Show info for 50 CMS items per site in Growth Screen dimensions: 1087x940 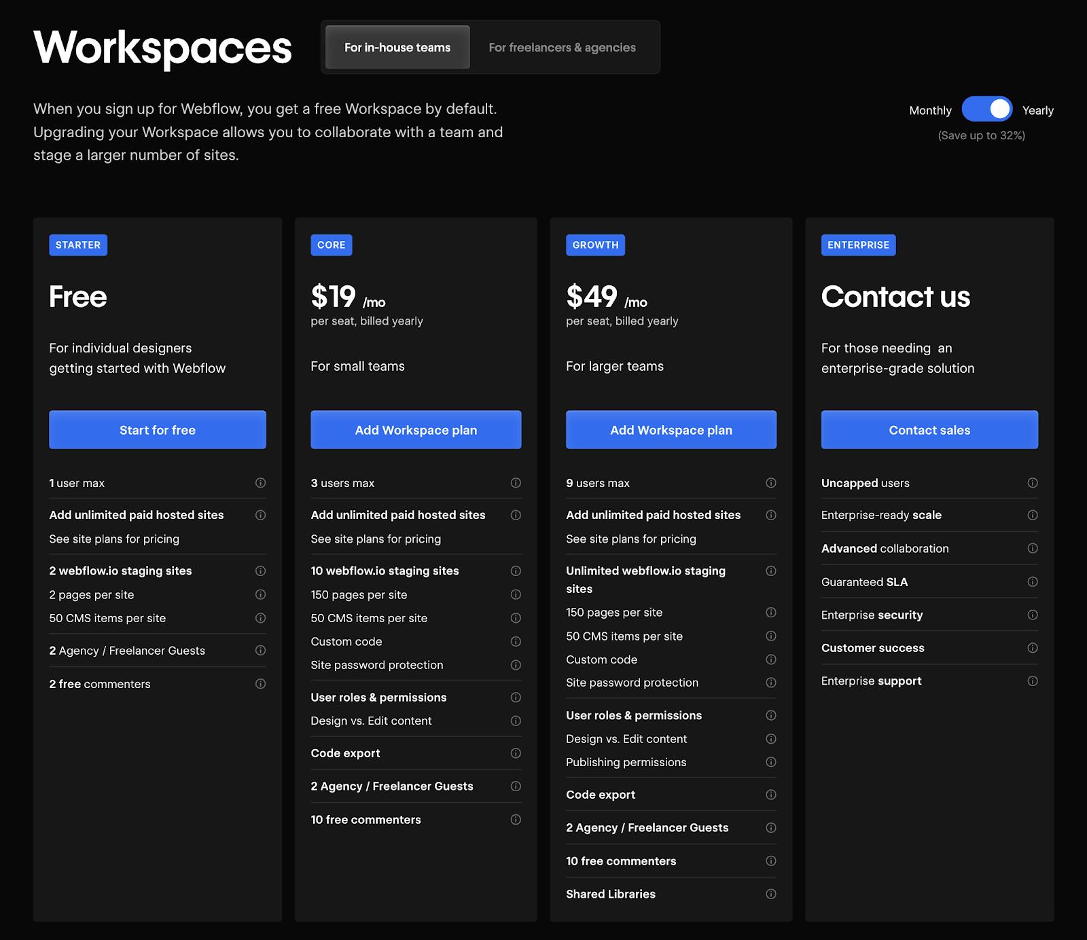tap(771, 636)
